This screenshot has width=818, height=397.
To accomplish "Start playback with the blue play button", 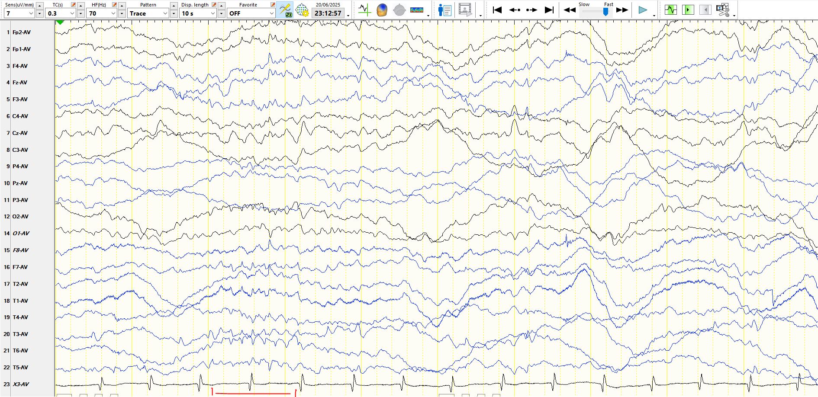I will pos(643,10).
